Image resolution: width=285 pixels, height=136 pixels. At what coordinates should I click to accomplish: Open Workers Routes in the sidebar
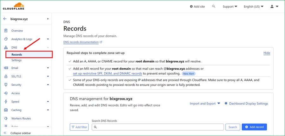tap(21, 119)
